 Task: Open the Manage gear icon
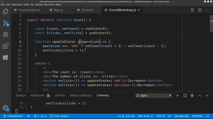[6, 108]
